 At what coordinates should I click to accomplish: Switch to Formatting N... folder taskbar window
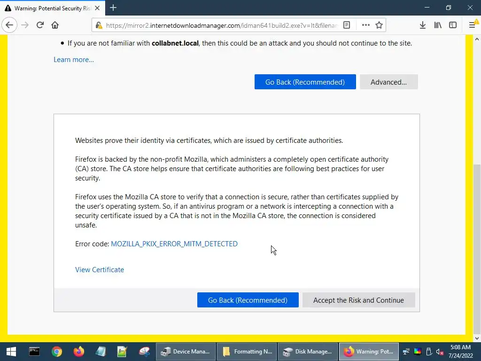click(x=247, y=352)
